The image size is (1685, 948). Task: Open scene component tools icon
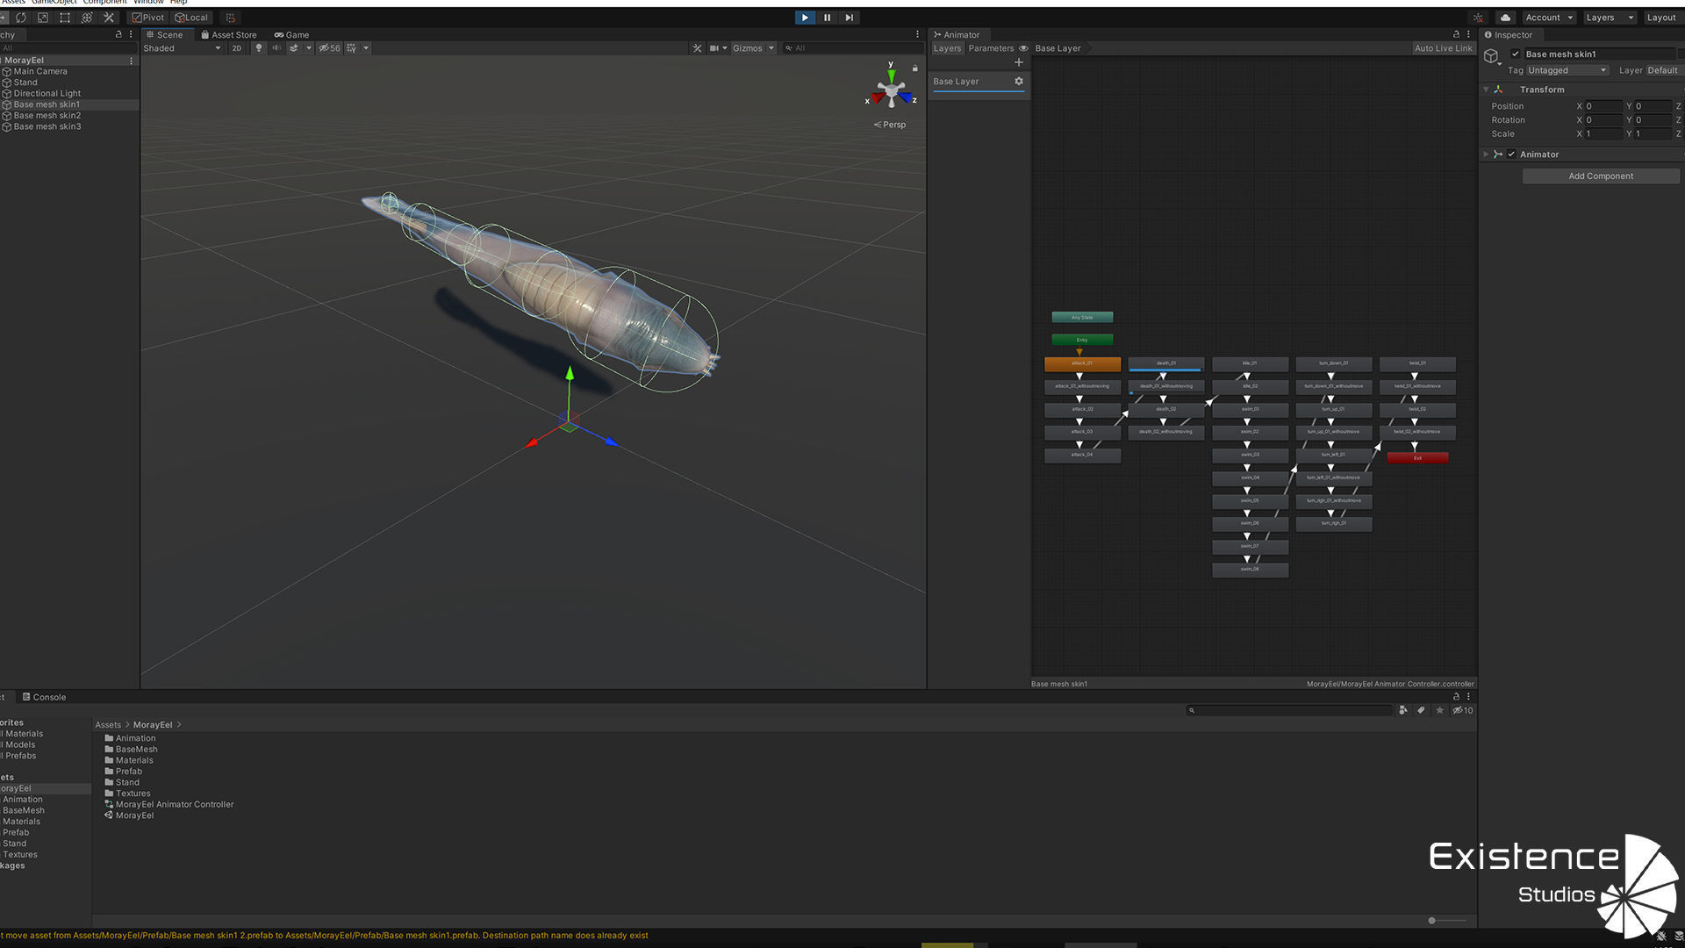click(x=697, y=48)
